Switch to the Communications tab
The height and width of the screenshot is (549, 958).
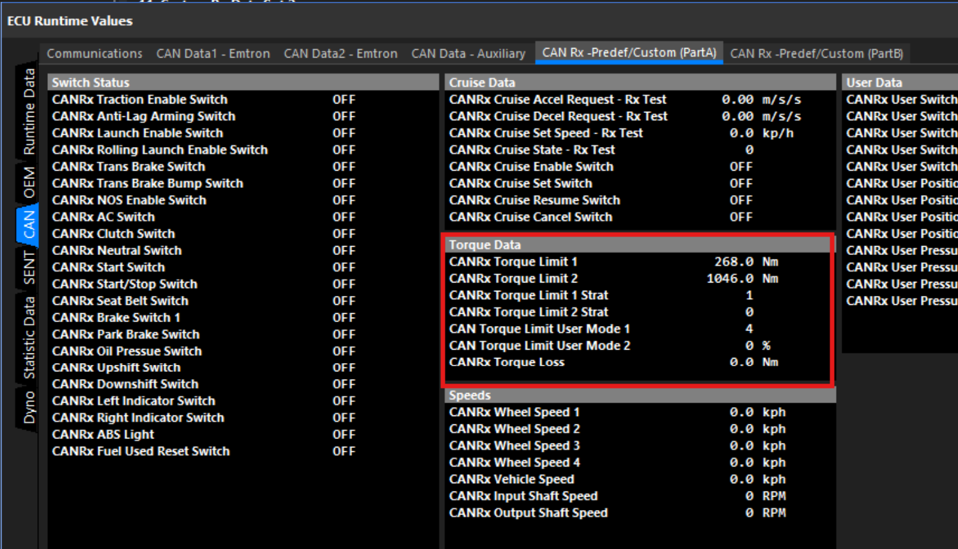[x=94, y=54]
